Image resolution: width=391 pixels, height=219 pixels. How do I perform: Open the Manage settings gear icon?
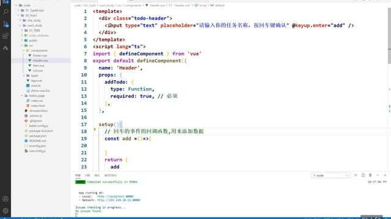pyautogui.click(x=5, y=211)
